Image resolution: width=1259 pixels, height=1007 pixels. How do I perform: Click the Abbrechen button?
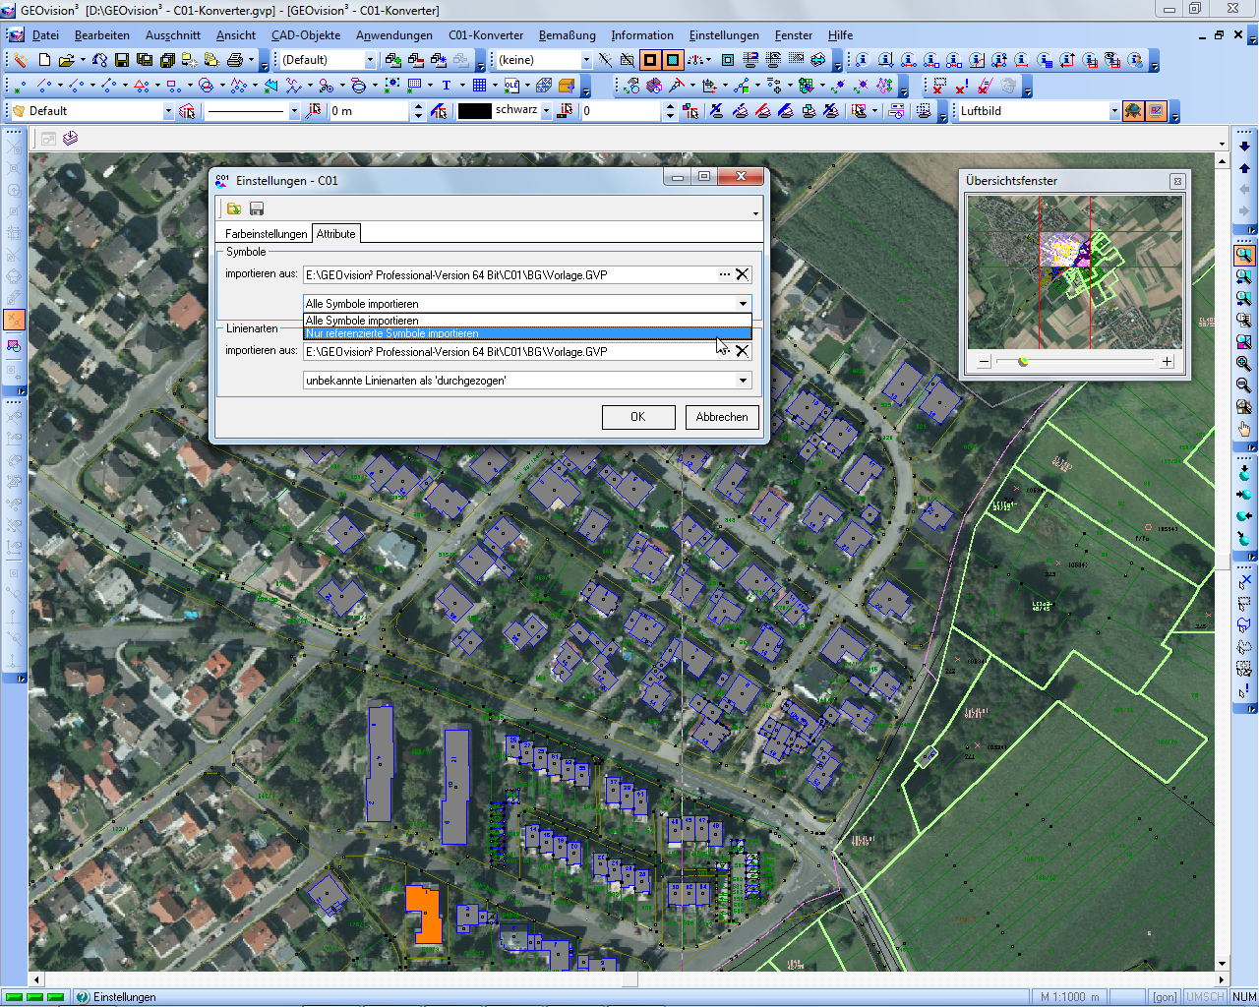722,417
